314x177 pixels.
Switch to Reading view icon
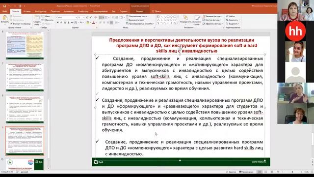(272, 172)
